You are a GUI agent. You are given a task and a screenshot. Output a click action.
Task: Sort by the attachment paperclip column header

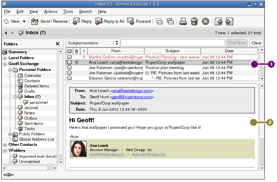click(76, 51)
